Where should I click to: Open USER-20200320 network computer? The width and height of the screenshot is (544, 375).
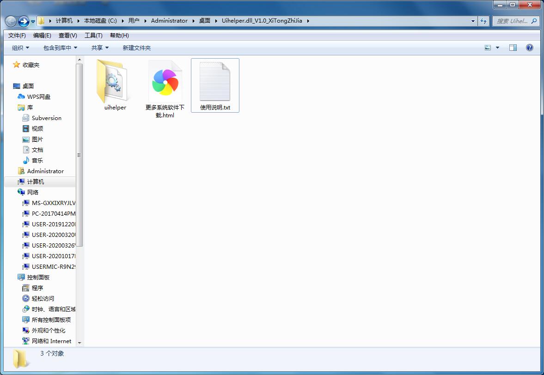point(54,235)
